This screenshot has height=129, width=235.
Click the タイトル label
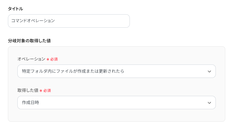15,9
